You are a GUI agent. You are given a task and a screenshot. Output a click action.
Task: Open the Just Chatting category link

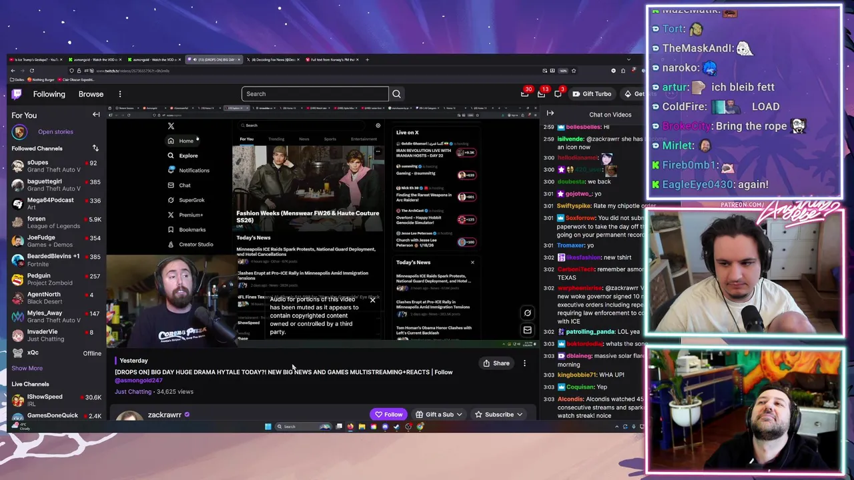coord(133,392)
